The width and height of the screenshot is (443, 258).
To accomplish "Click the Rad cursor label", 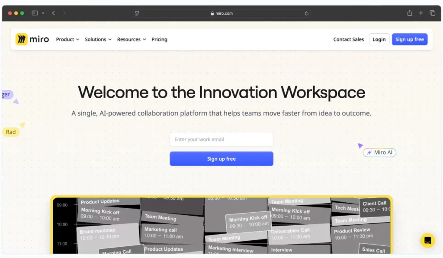I will tap(11, 132).
